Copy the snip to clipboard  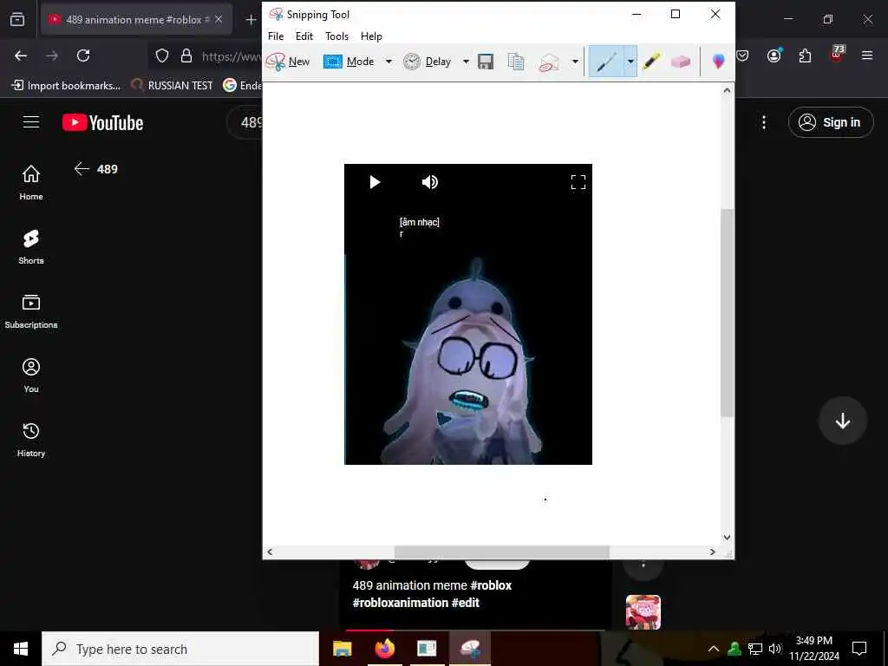click(x=516, y=62)
